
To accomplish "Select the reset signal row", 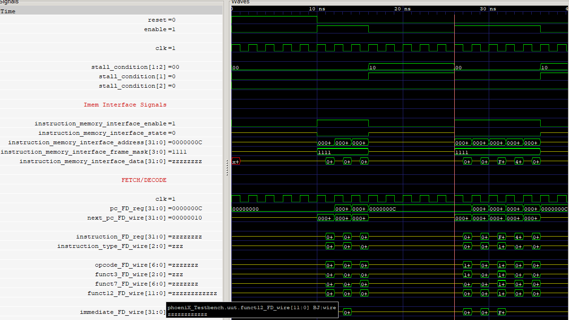I will [111, 20].
